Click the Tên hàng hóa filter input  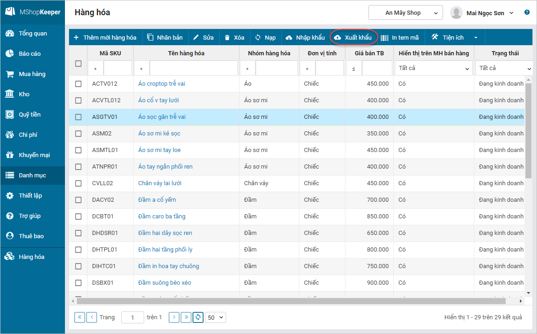193,68
